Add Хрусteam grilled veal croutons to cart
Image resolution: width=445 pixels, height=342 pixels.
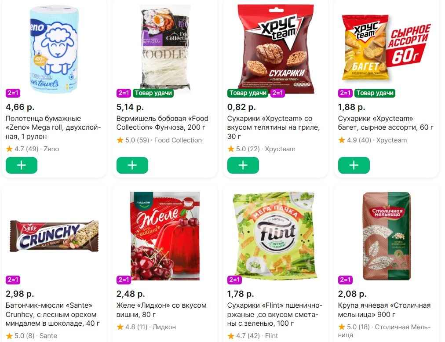click(243, 165)
